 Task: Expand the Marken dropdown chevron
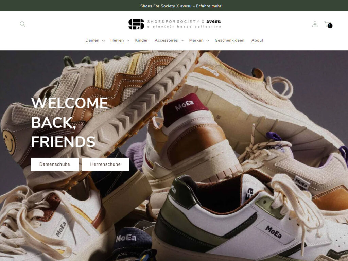208,41
